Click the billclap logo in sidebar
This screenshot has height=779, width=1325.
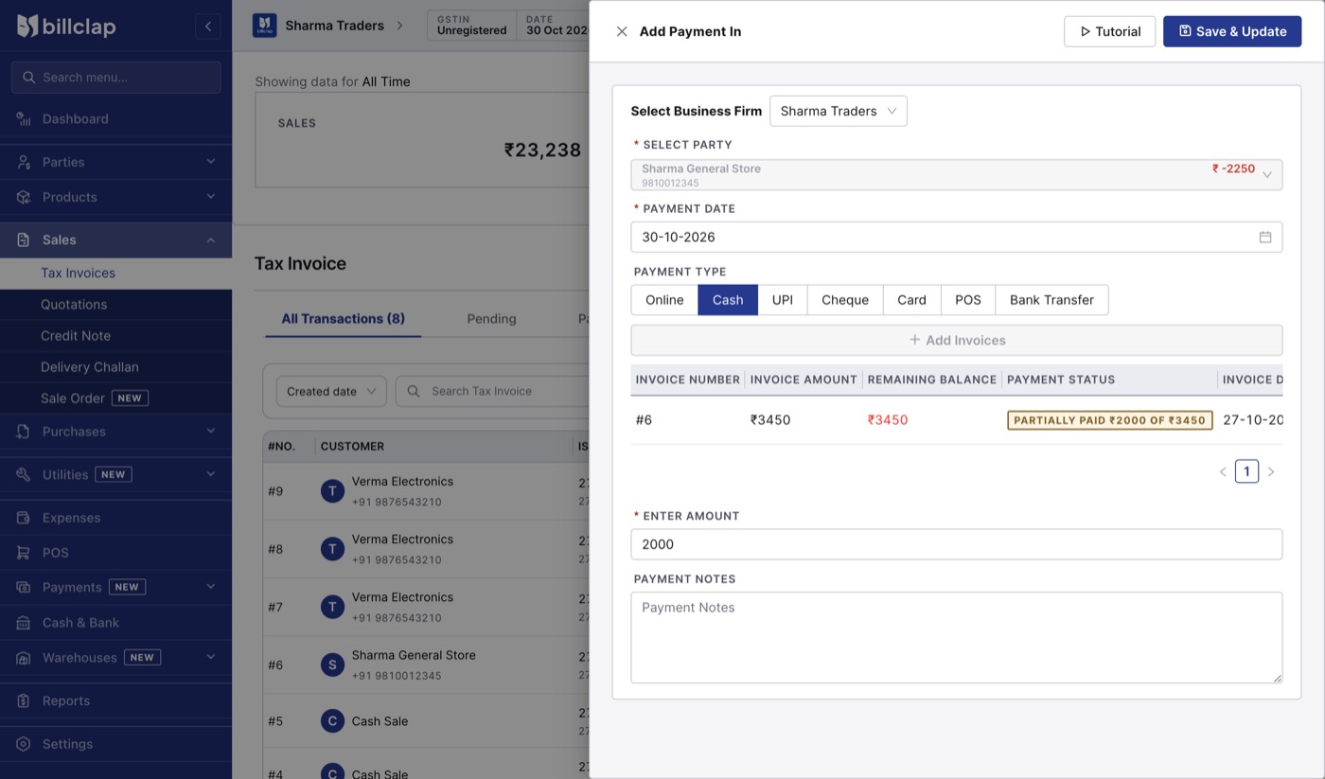tap(66, 27)
